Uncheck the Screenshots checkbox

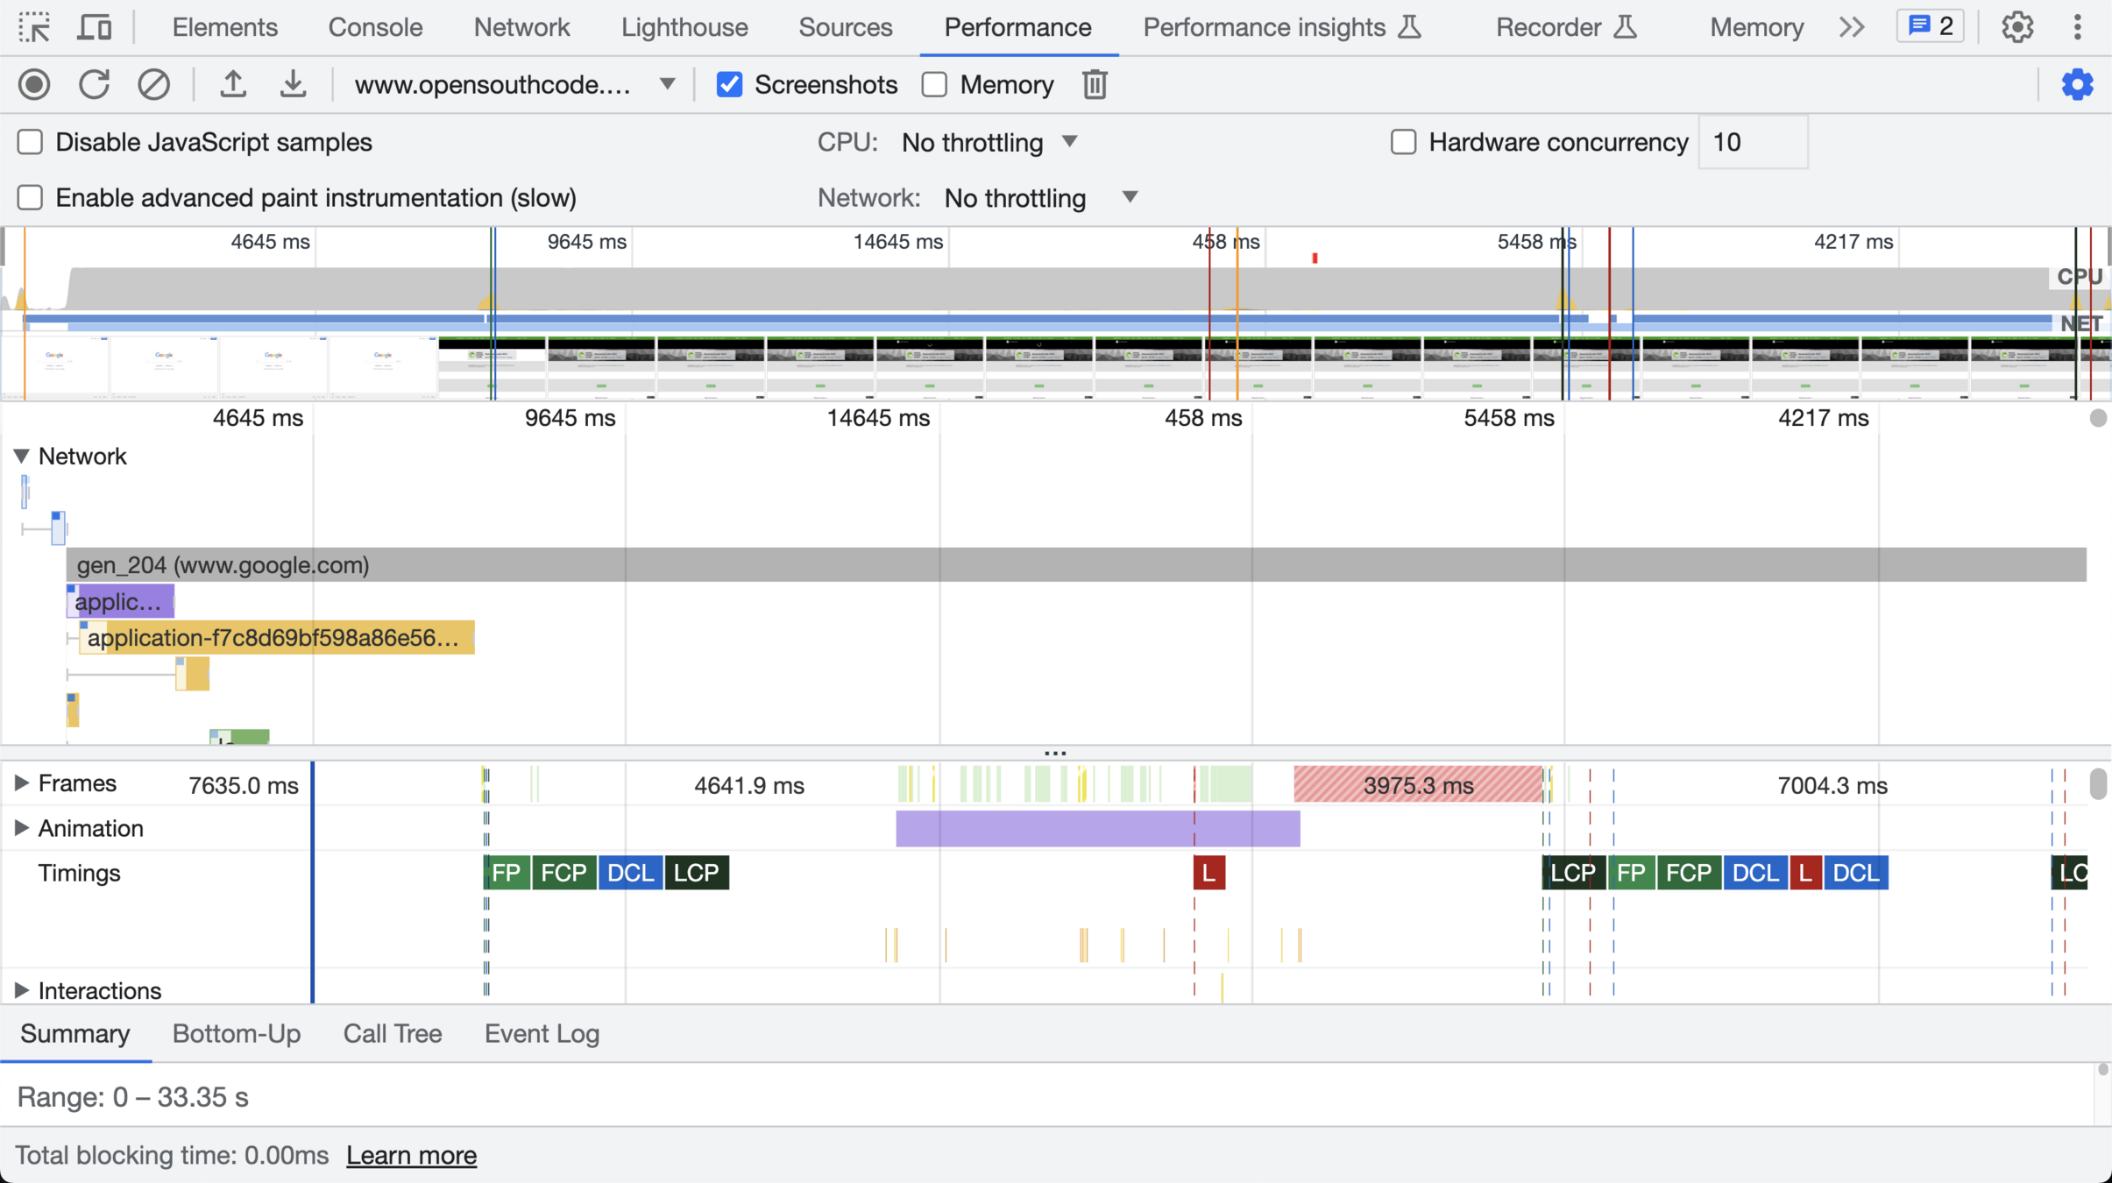click(729, 85)
